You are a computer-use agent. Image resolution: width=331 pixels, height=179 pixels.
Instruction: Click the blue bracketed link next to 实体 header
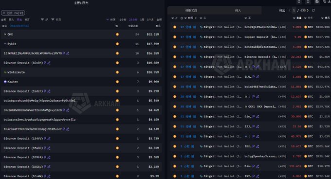pyautogui.click(x=19, y=26)
